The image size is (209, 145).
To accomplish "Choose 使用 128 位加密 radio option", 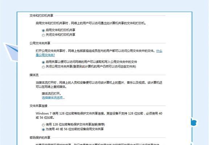I will click(43, 125).
